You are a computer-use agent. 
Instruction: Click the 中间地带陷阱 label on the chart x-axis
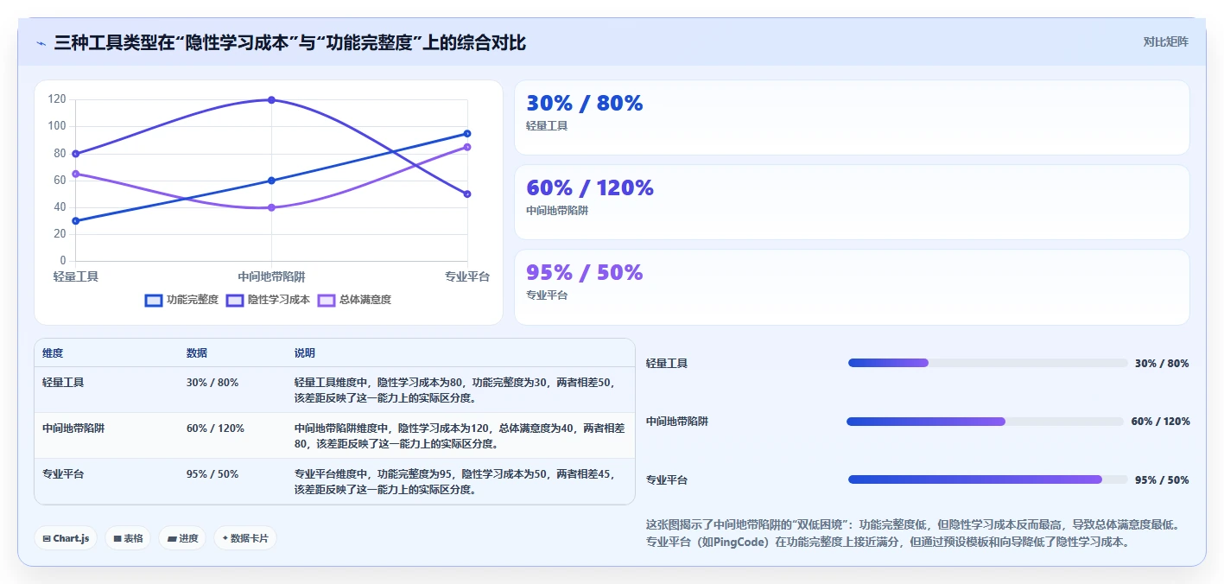271,276
